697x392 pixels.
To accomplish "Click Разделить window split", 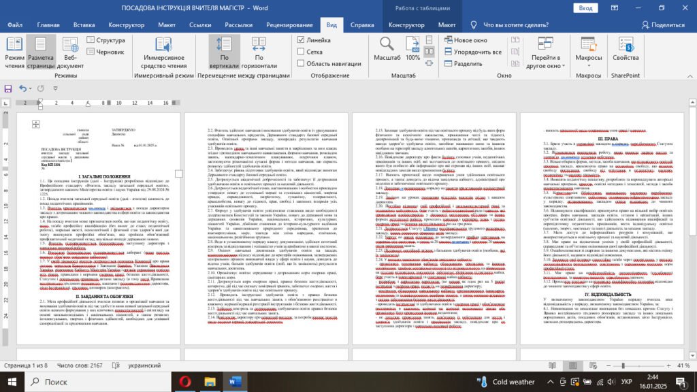I will 463,63.
